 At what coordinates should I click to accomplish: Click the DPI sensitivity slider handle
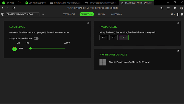tap(30, 48)
